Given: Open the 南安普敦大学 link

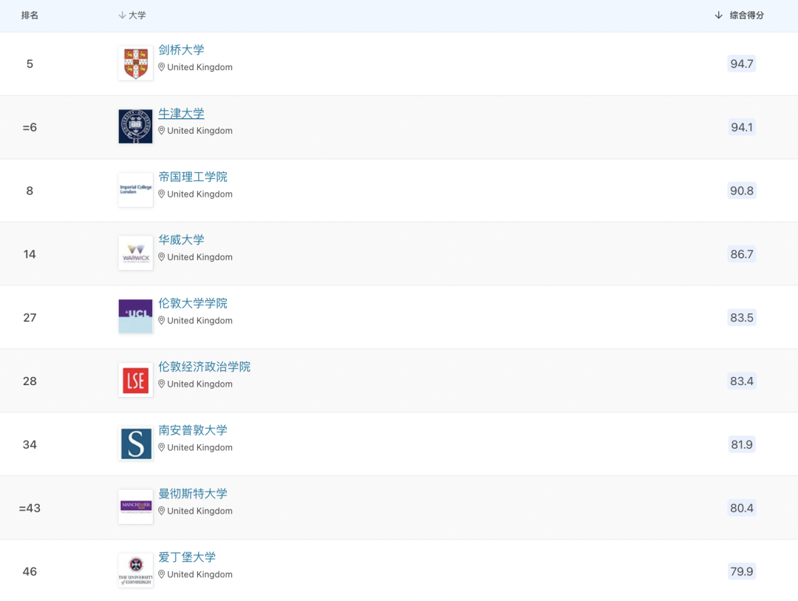Looking at the screenshot, I should coord(193,430).
